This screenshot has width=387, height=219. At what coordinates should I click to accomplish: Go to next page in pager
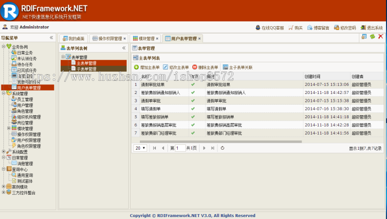204,148
